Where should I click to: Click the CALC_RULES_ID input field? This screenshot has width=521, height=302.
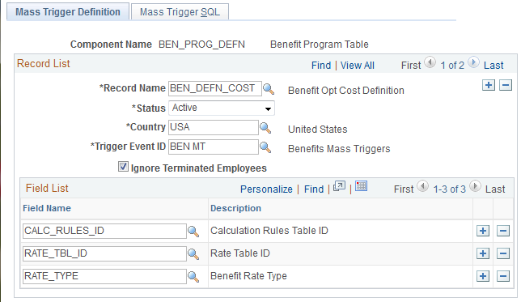tap(104, 232)
